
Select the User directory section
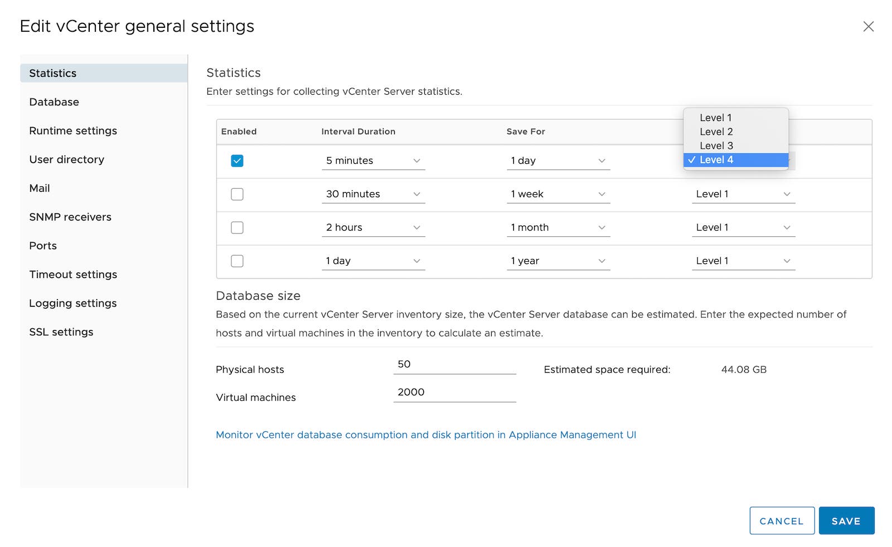point(66,159)
